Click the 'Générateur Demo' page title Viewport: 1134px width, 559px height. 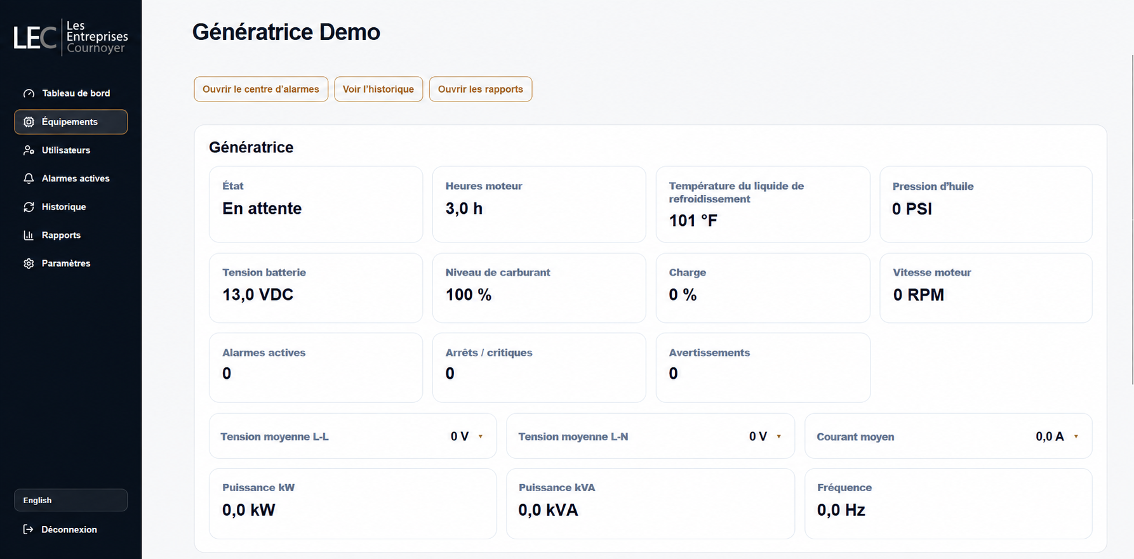pos(286,32)
